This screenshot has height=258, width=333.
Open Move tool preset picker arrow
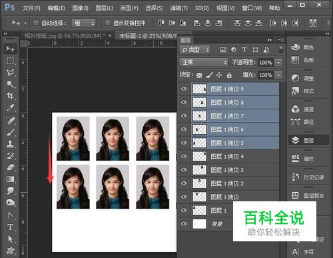pos(25,23)
